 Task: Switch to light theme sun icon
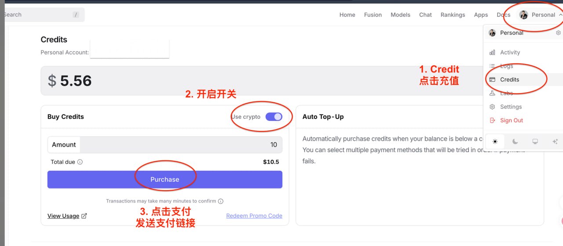pyautogui.click(x=495, y=141)
